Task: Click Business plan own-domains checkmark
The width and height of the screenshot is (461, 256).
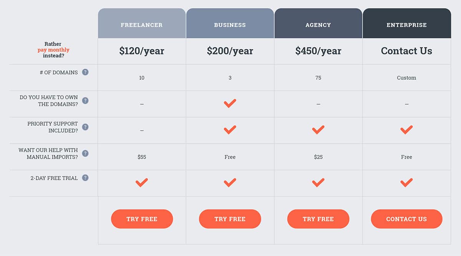Action: click(230, 103)
